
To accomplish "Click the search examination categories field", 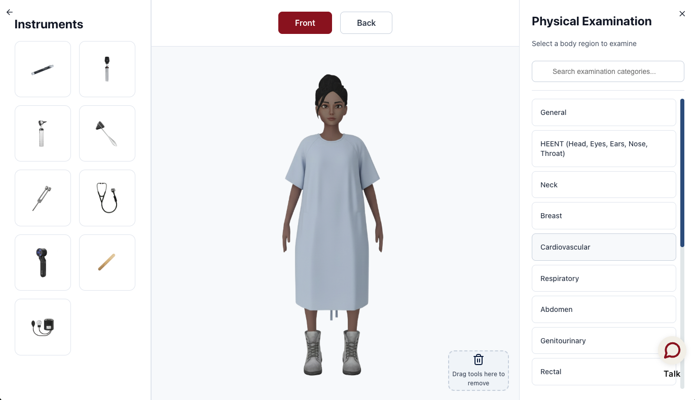I will click(608, 71).
